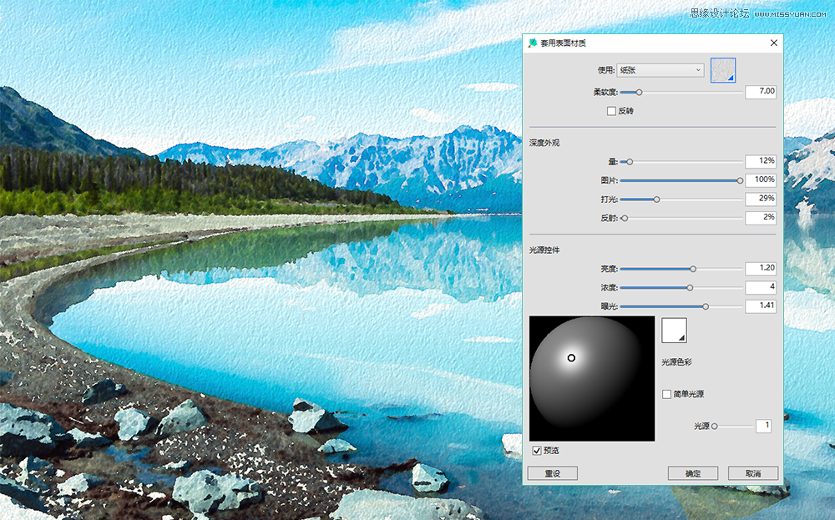Edit the 图片 value field 100%
This screenshot has height=520, width=835.
click(x=761, y=180)
